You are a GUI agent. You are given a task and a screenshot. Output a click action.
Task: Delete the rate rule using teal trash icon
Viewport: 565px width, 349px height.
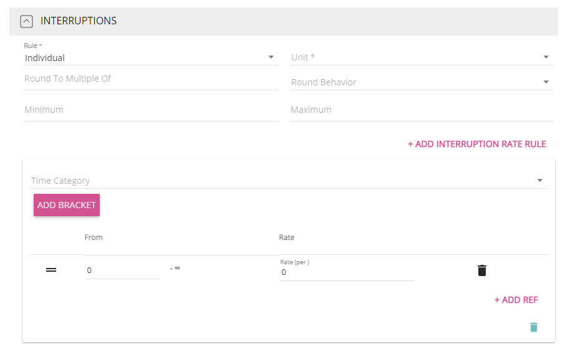point(533,327)
